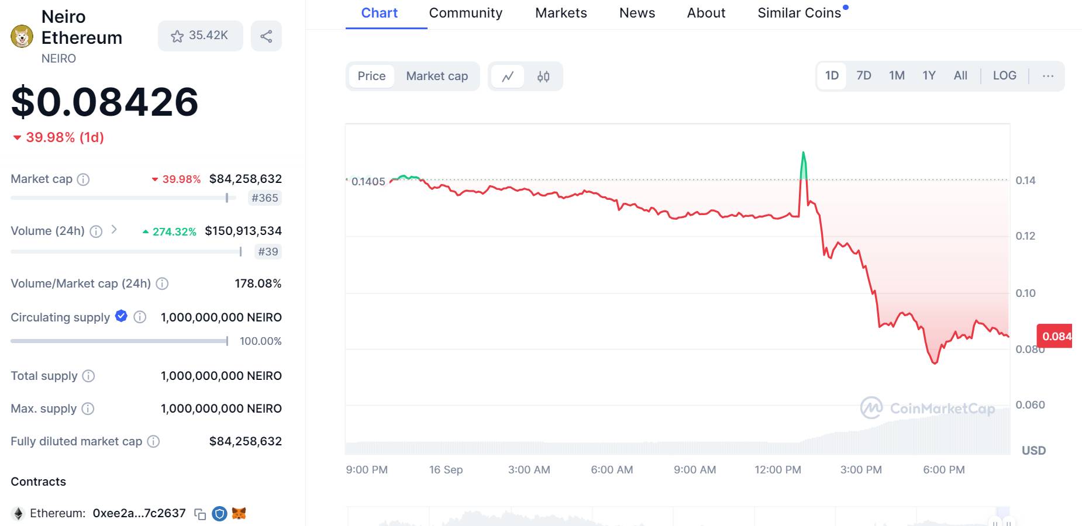The height and width of the screenshot is (526, 1082).
Task: Click the red 0.084 current price tag
Action: click(x=1055, y=336)
